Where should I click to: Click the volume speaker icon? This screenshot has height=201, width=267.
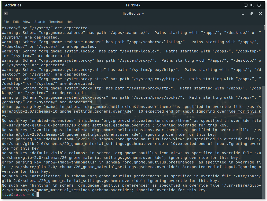pos(252,5)
